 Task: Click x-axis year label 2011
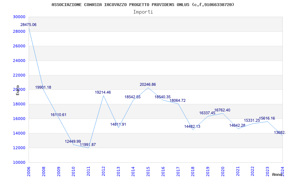pyautogui.click(x=88, y=172)
